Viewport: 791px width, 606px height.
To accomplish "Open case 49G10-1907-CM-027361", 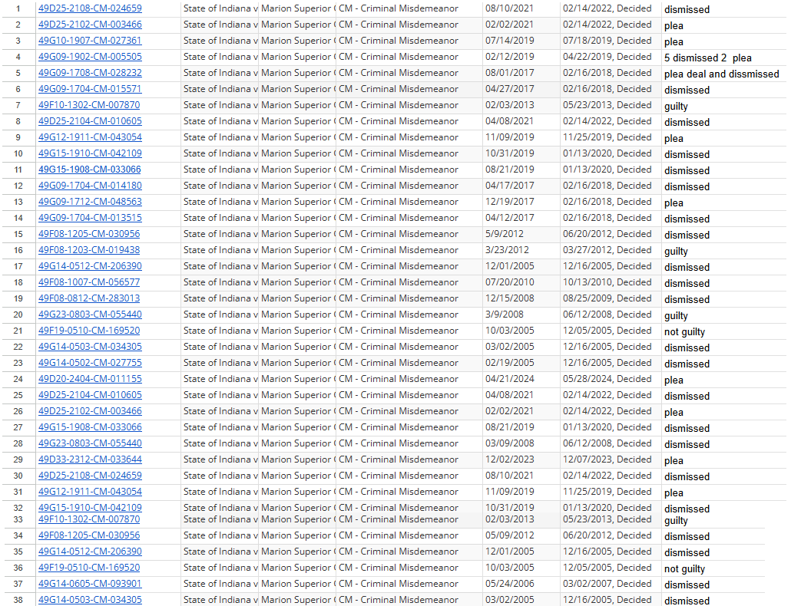I will [90, 40].
